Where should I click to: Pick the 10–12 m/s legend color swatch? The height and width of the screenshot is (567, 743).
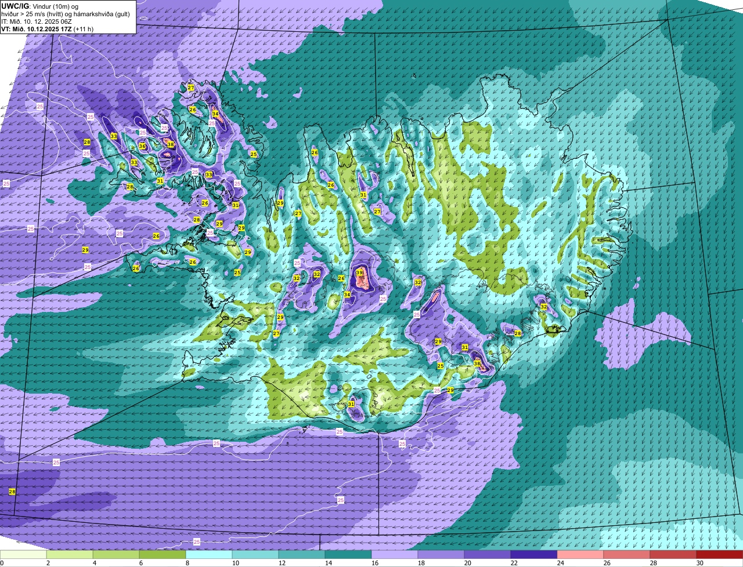(x=255, y=555)
